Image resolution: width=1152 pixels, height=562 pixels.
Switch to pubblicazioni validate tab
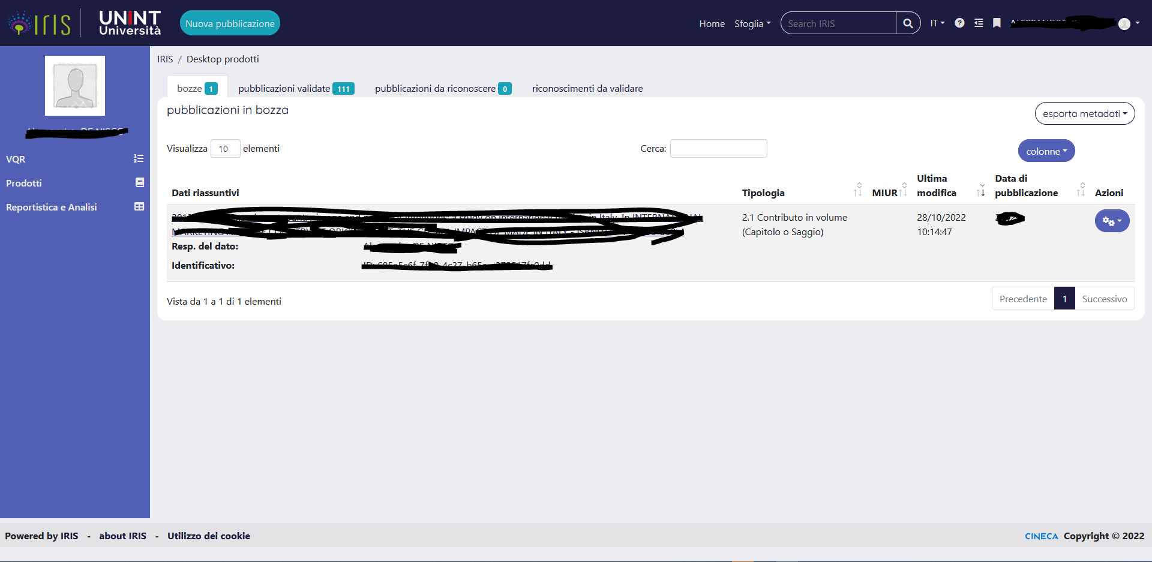click(x=296, y=88)
